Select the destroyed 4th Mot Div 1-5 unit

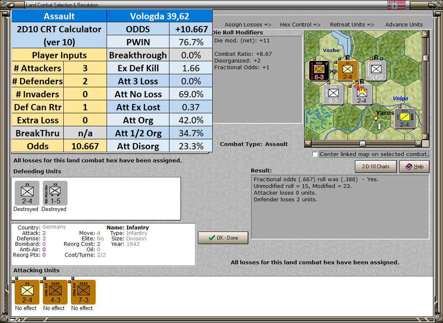[55, 193]
